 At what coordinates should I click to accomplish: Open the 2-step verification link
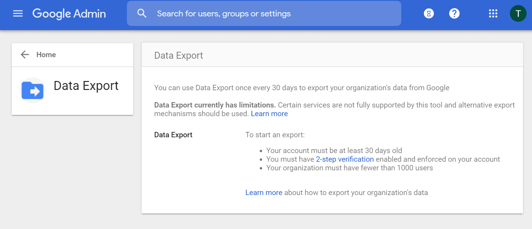point(345,159)
